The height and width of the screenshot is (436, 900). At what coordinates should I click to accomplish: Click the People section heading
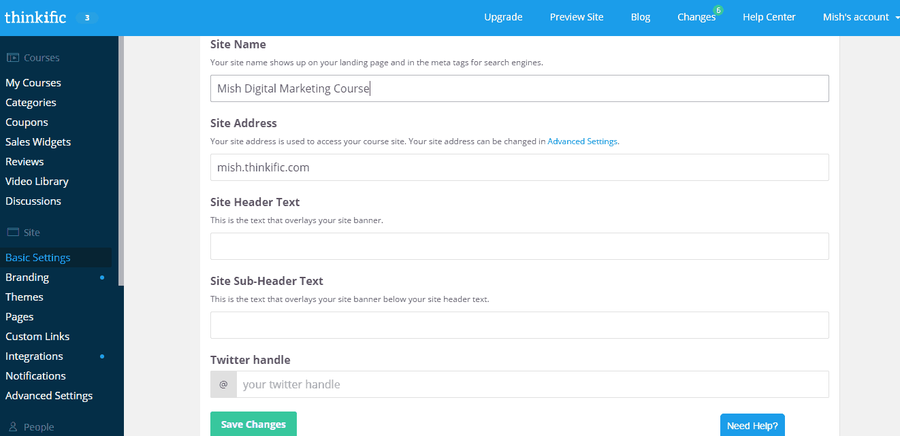tap(39, 427)
